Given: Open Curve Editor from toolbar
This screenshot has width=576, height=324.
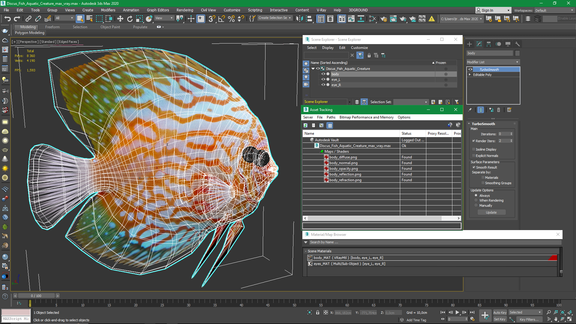Looking at the screenshot, I should (x=351, y=19).
